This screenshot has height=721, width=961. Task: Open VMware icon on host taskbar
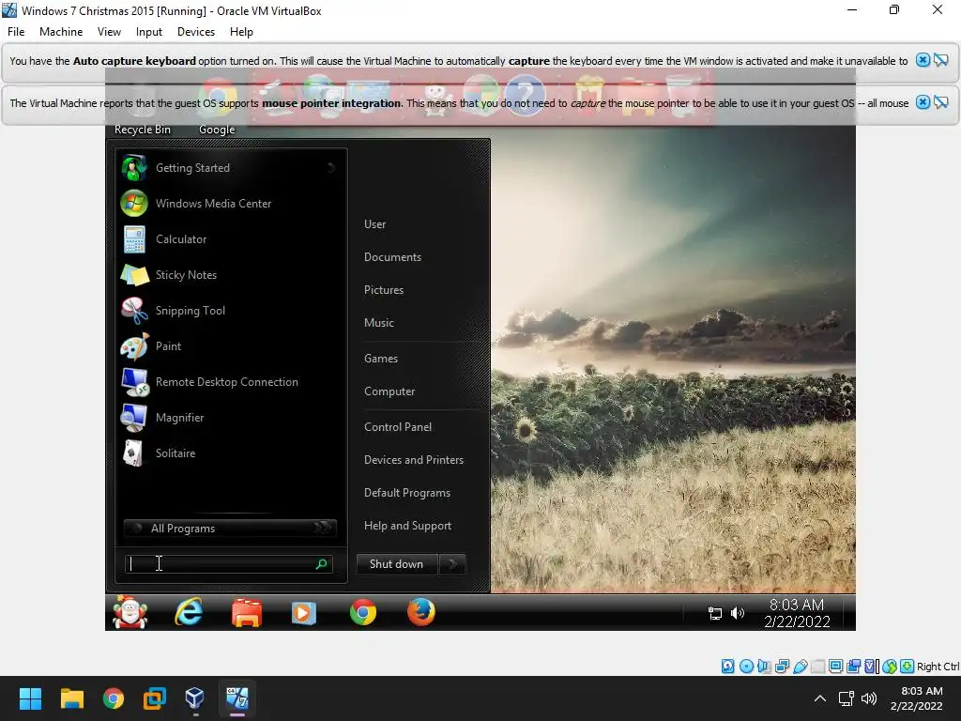click(155, 698)
